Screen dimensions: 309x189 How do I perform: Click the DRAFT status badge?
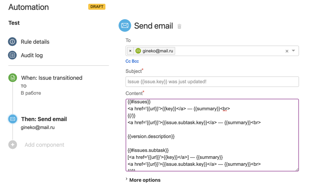coord(97,7)
